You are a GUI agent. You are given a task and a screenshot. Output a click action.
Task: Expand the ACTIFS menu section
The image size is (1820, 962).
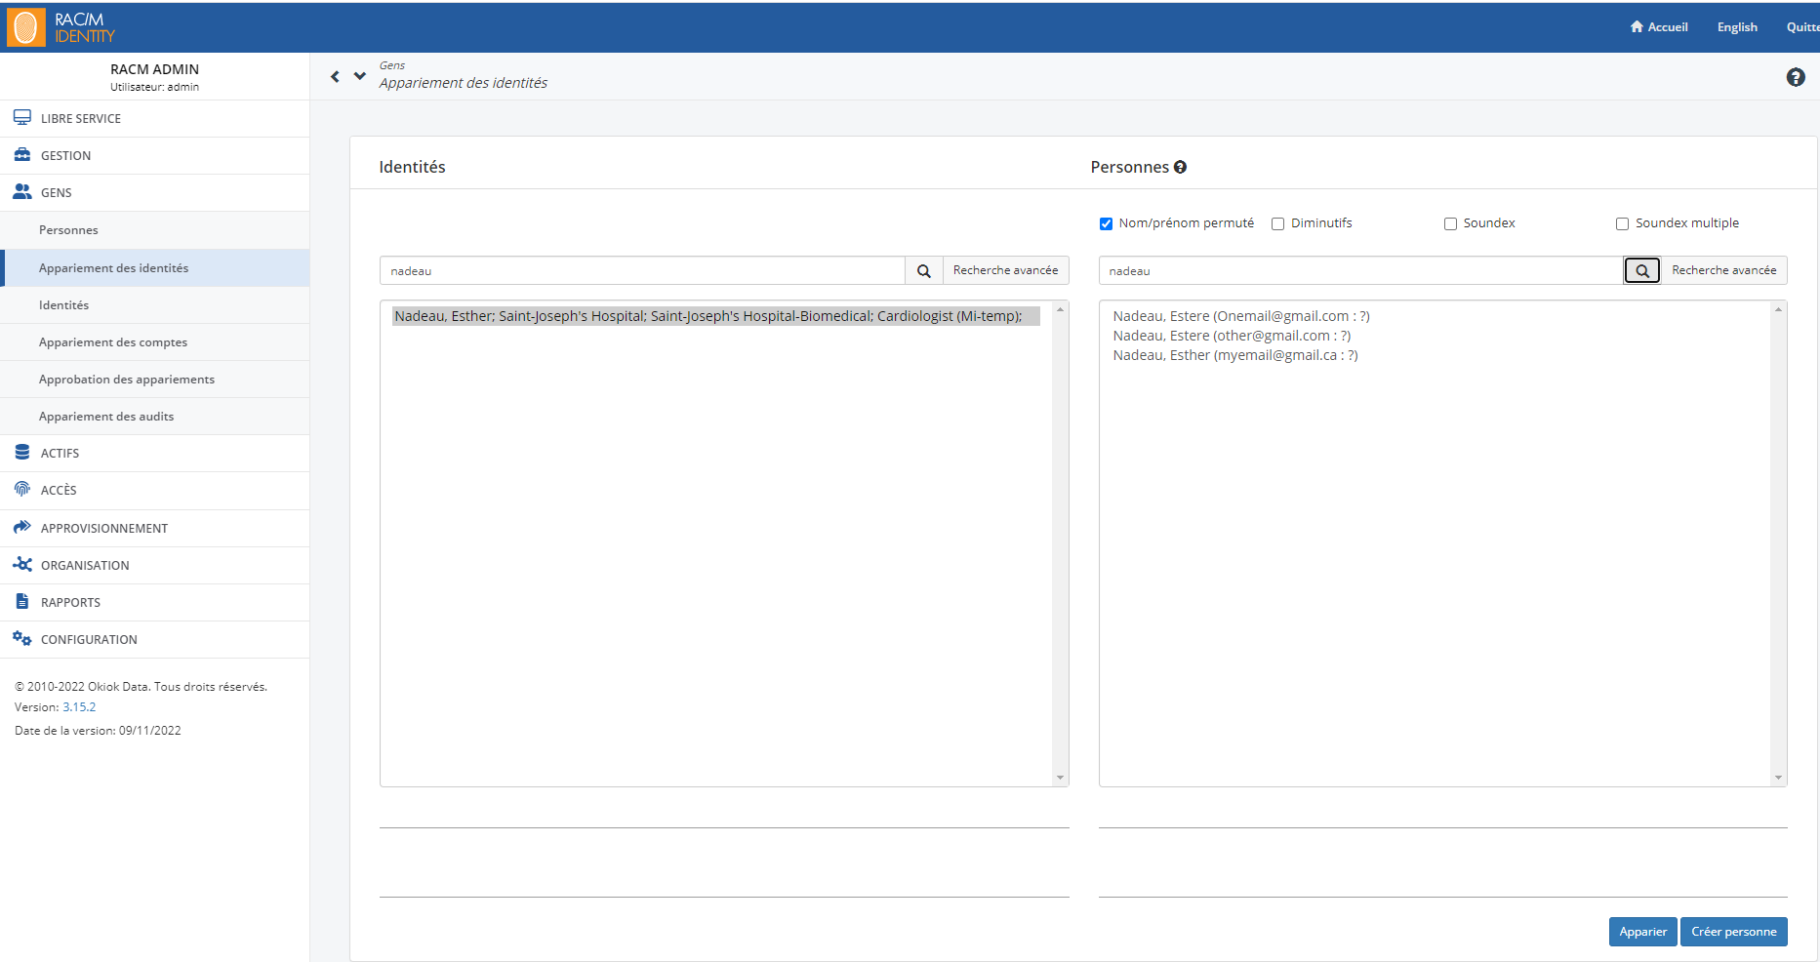[x=155, y=453]
